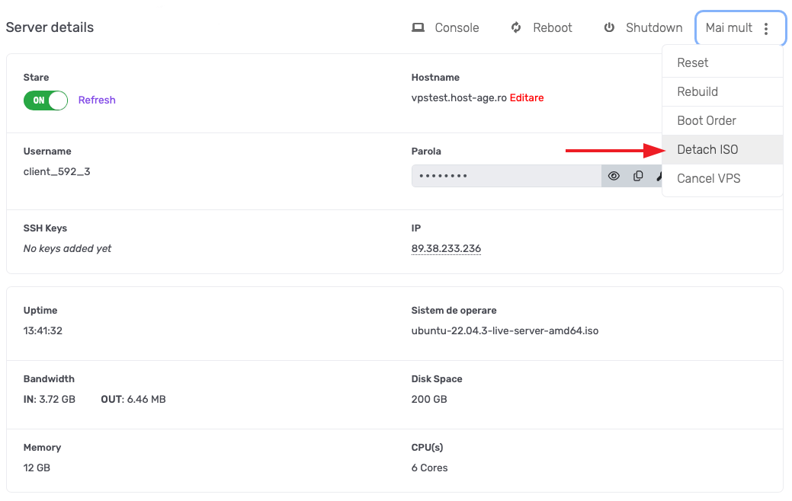Viewport: 792px width, 501px height.
Task: Click the key icon beside password
Action: 658,176
